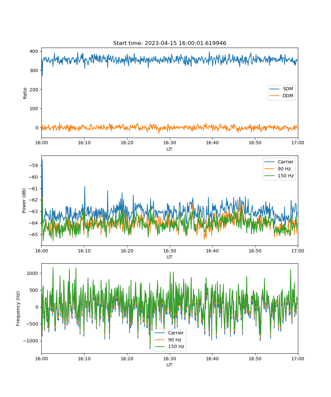This screenshot has height=397, width=331.
Task: Click 17:00 time tick under Frequency plot
Action: [298, 358]
